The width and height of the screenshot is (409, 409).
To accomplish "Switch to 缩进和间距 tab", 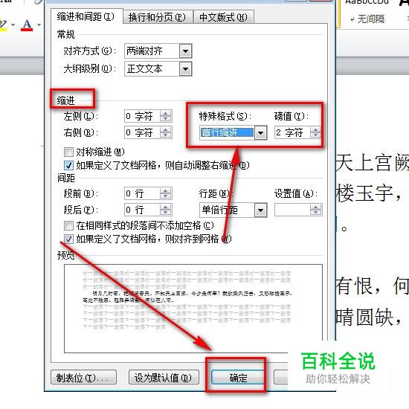I will (86, 16).
